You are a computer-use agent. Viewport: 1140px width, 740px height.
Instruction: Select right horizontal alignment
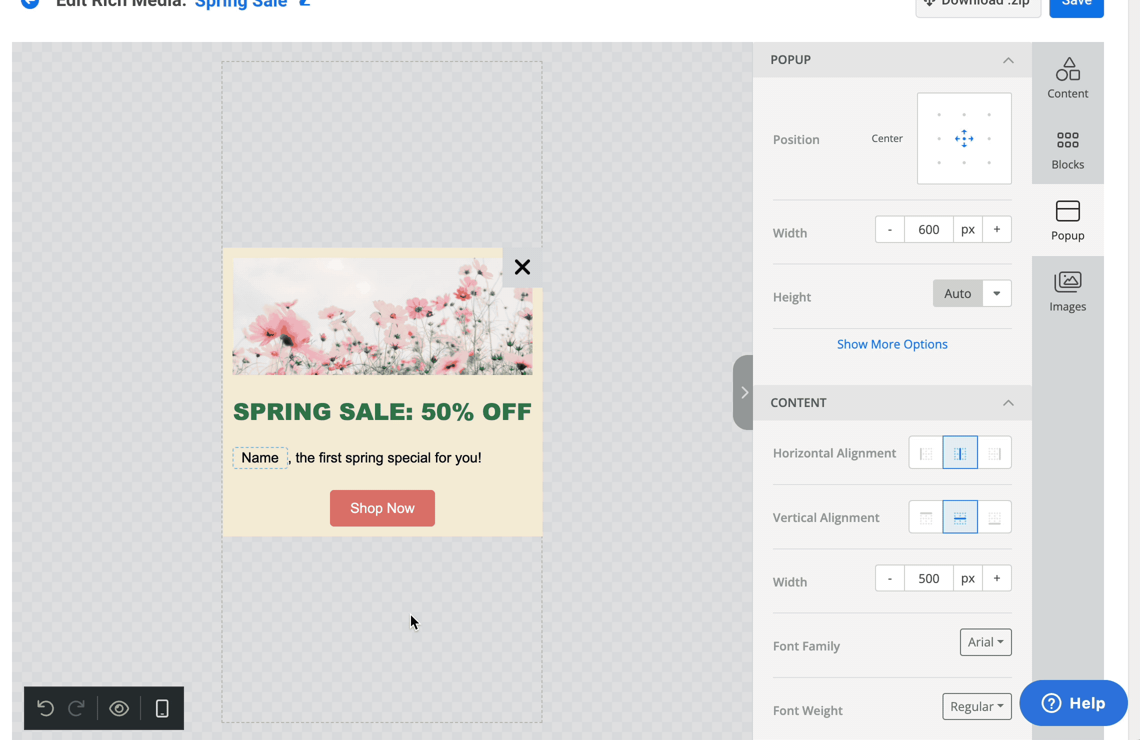coord(994,453)
